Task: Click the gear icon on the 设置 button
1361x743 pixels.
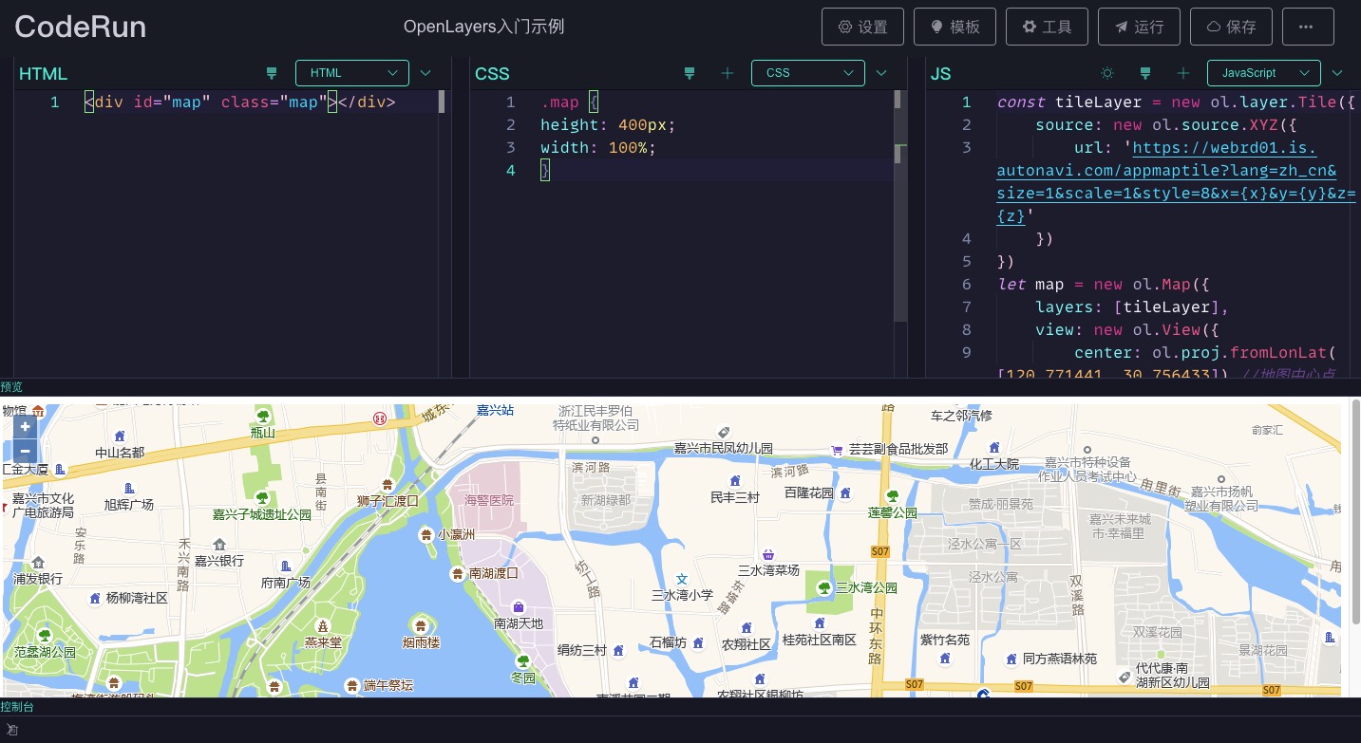Action: (x=844, y=27)
